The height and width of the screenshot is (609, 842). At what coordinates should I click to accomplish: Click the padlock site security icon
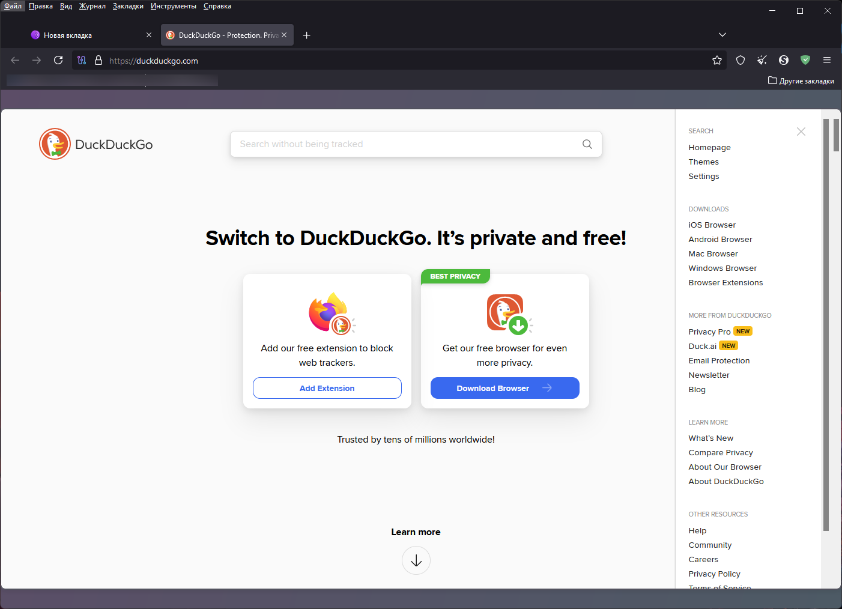click(98, 60)
